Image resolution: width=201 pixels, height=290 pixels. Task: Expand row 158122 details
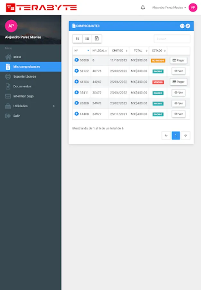point(76,71)
